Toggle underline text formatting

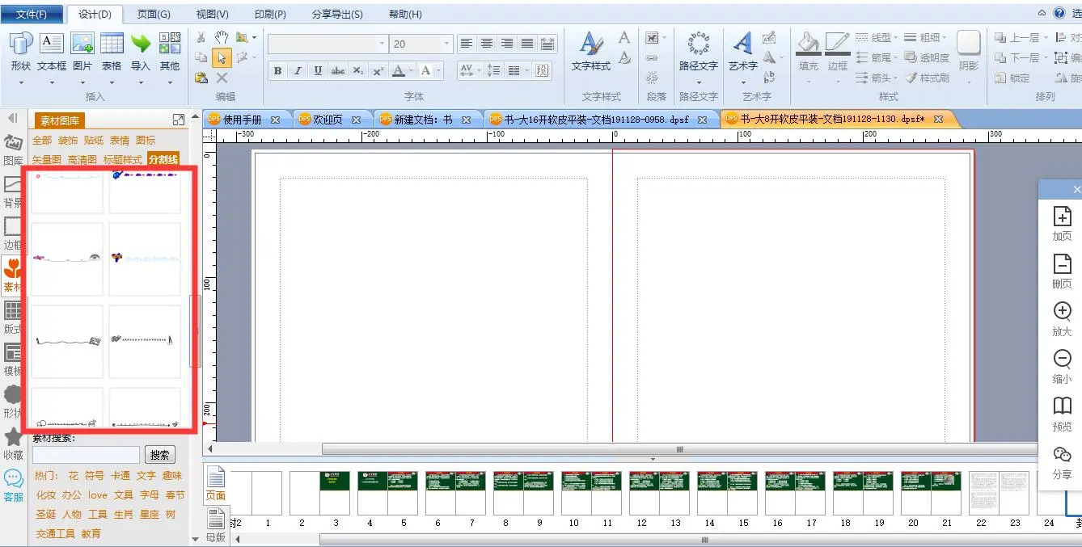[318, 71]
